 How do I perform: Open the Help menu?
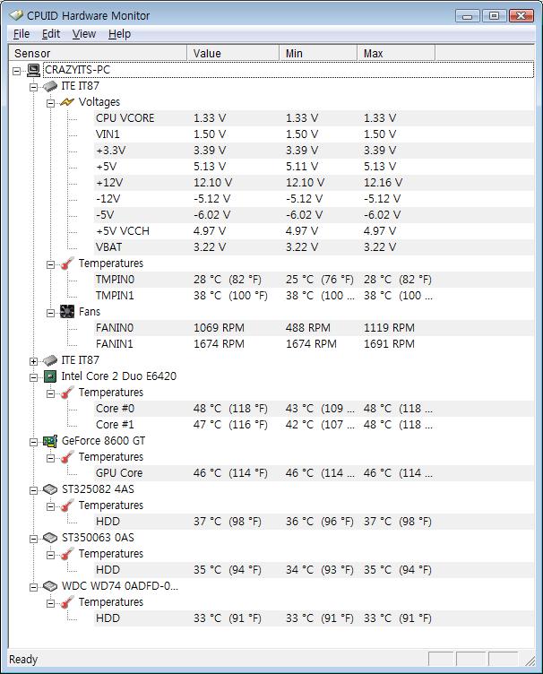pos(119,33)
